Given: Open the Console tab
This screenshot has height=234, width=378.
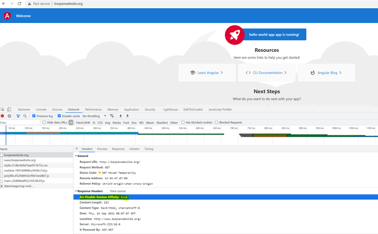Looking at the screenshot, I should [41, 109].
